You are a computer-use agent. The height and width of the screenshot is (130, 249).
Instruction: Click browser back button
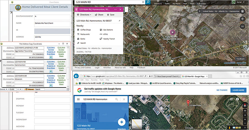pyautogui.click(x=76, y=76)
